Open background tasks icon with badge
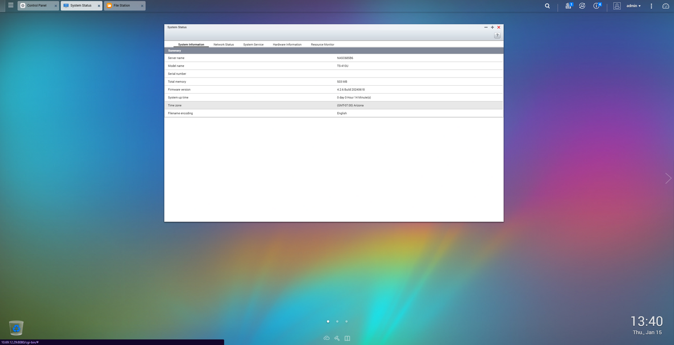This screenshot has height=345, width=674. point(568,6)
